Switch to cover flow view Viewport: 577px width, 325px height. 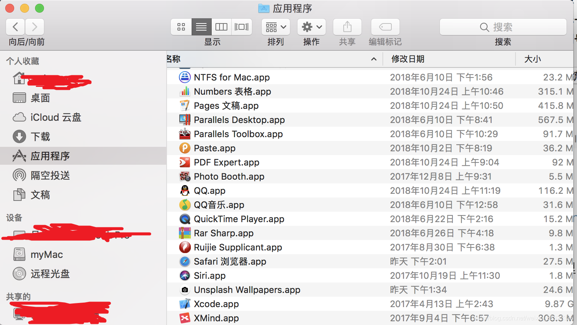pos(242,27)
